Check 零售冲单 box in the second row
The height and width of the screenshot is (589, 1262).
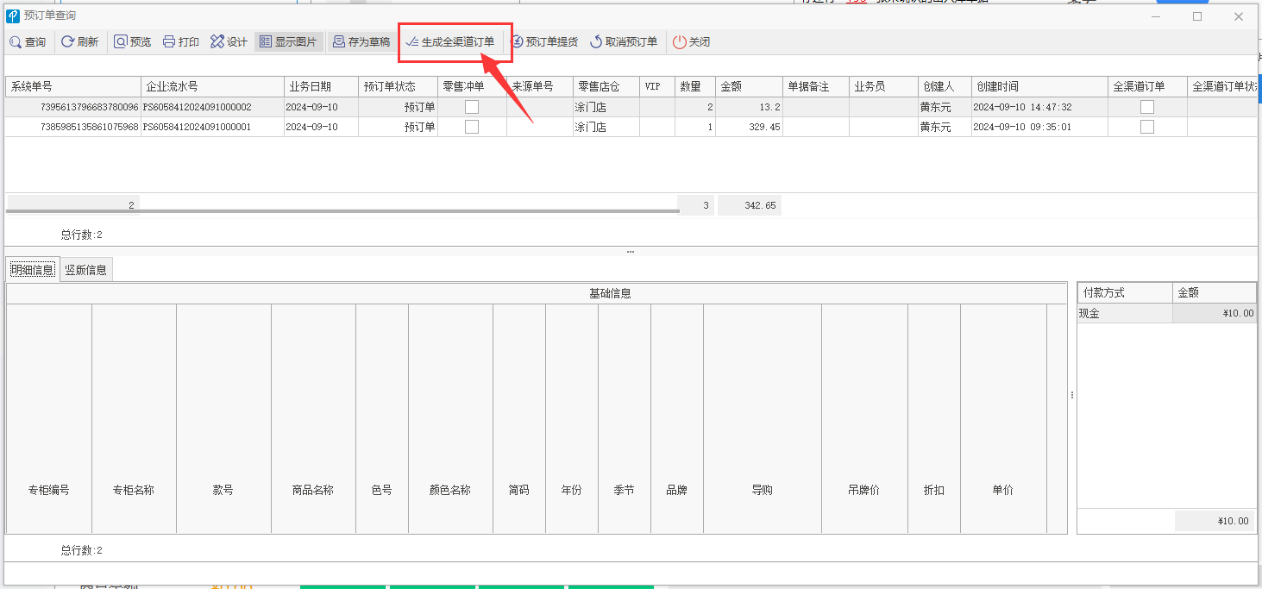pyautogui.click(x=472, y=127)
